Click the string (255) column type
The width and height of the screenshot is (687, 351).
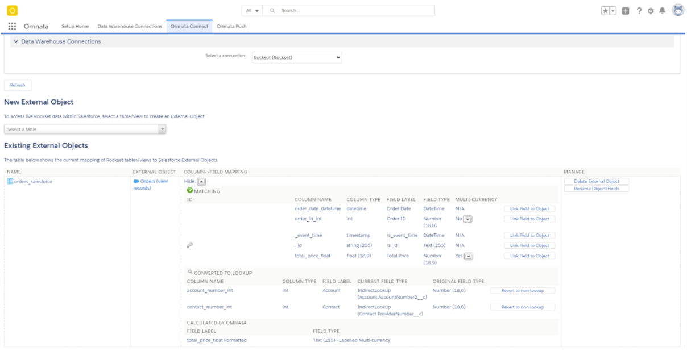[359, 245]
